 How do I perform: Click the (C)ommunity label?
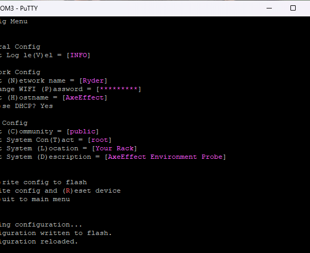(30, 132)
